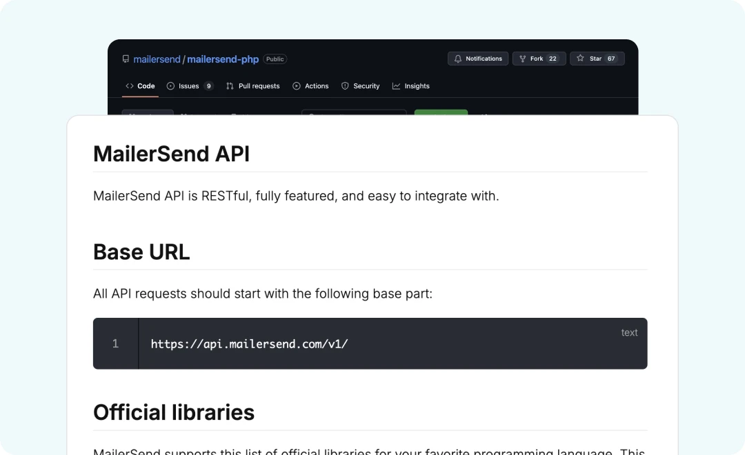Fork the repository with Fork button

pos(539,59)
